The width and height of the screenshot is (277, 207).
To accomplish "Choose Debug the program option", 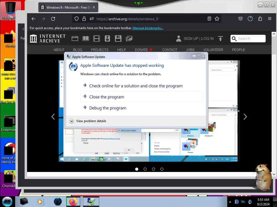I will point(142,108).
